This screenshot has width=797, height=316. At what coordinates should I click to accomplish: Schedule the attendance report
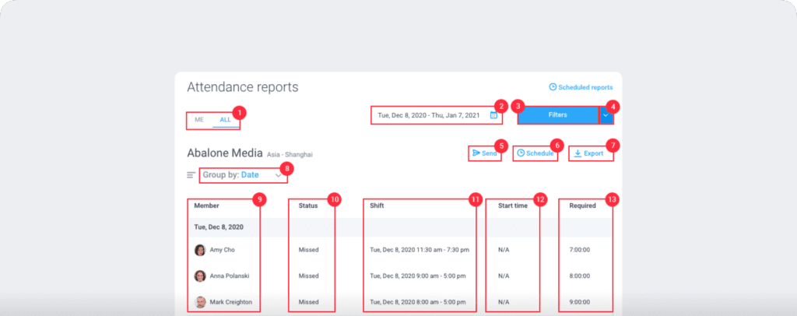pyautogui.click(x=535, y=153)
